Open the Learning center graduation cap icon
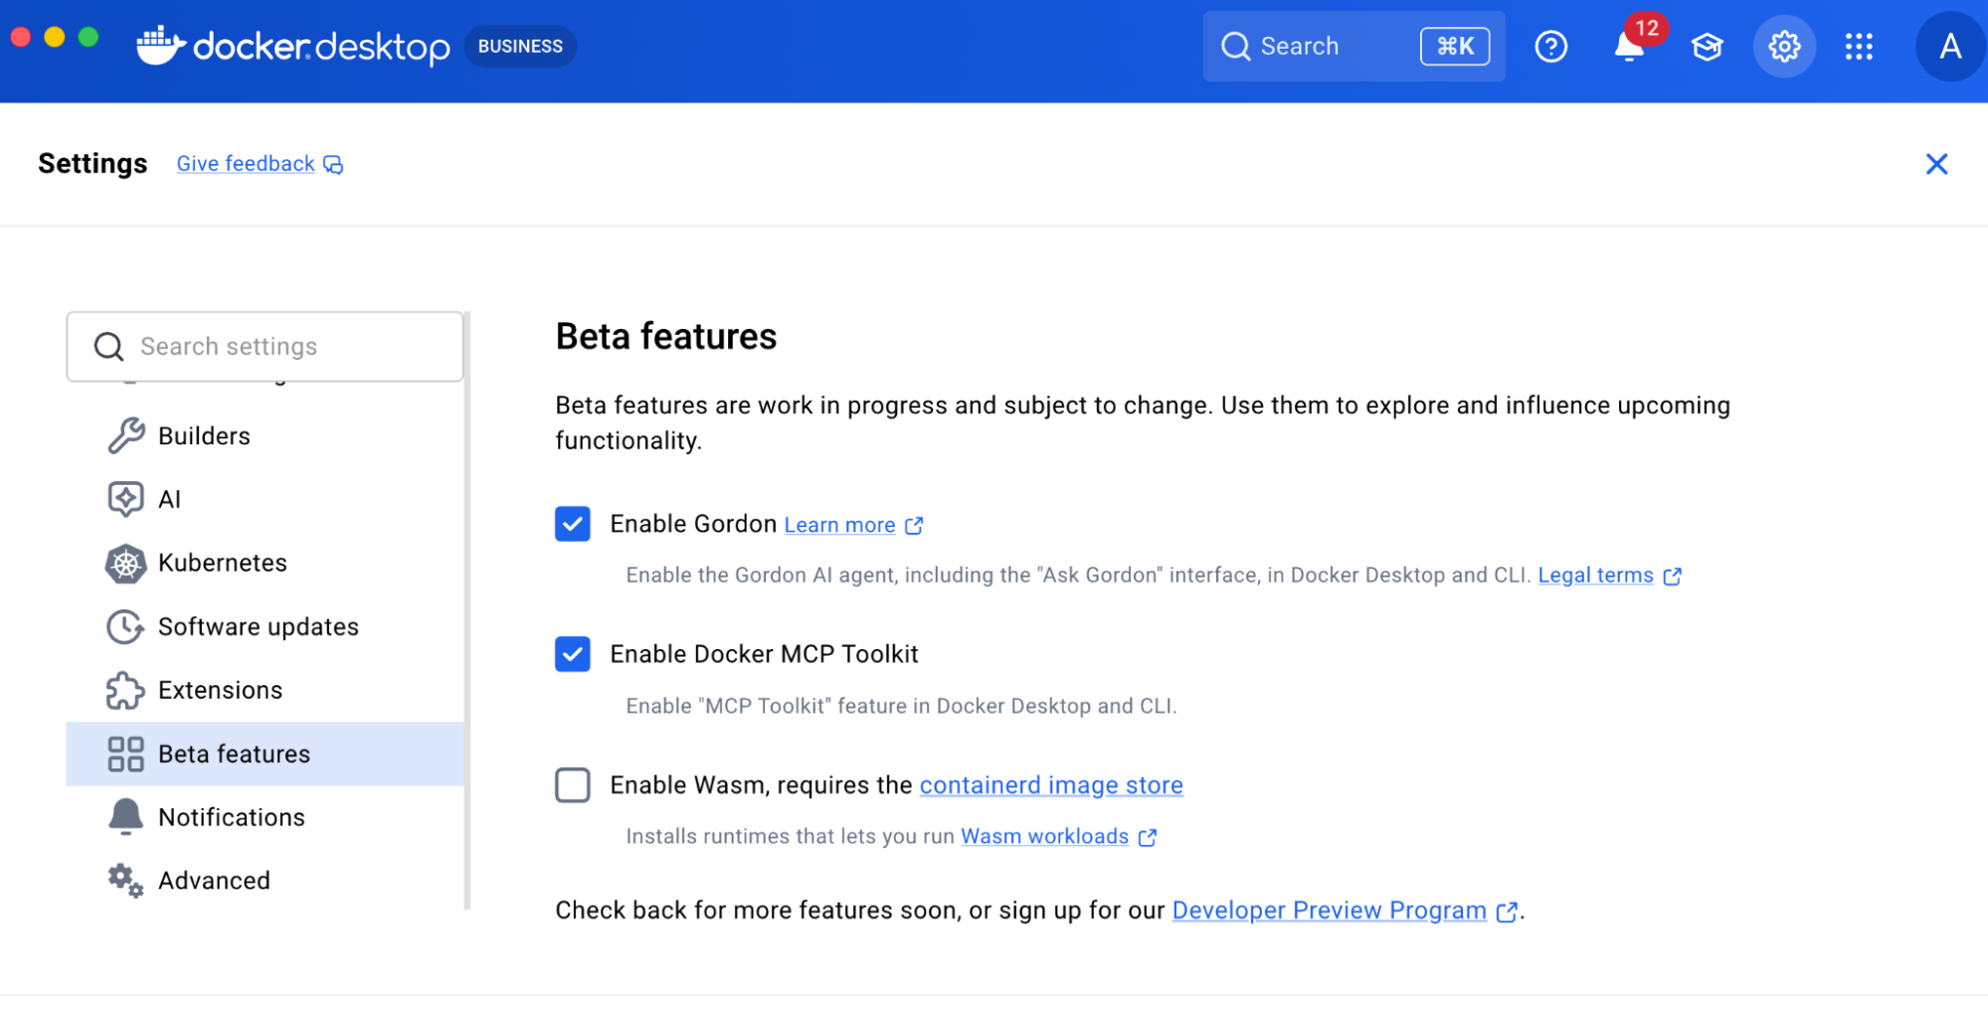Image resolution: width=1988 pixels, height=1009 pixels. point(1707,47)
